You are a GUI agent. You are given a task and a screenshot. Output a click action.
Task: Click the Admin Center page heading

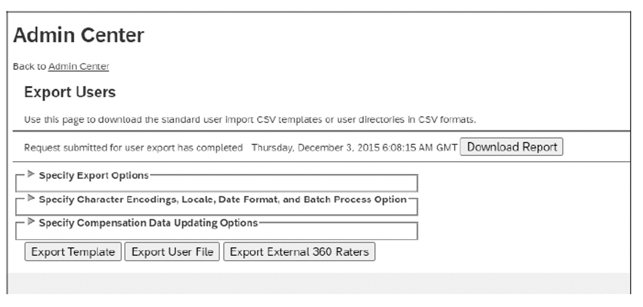pyautogui.click(x=78, y=36)
